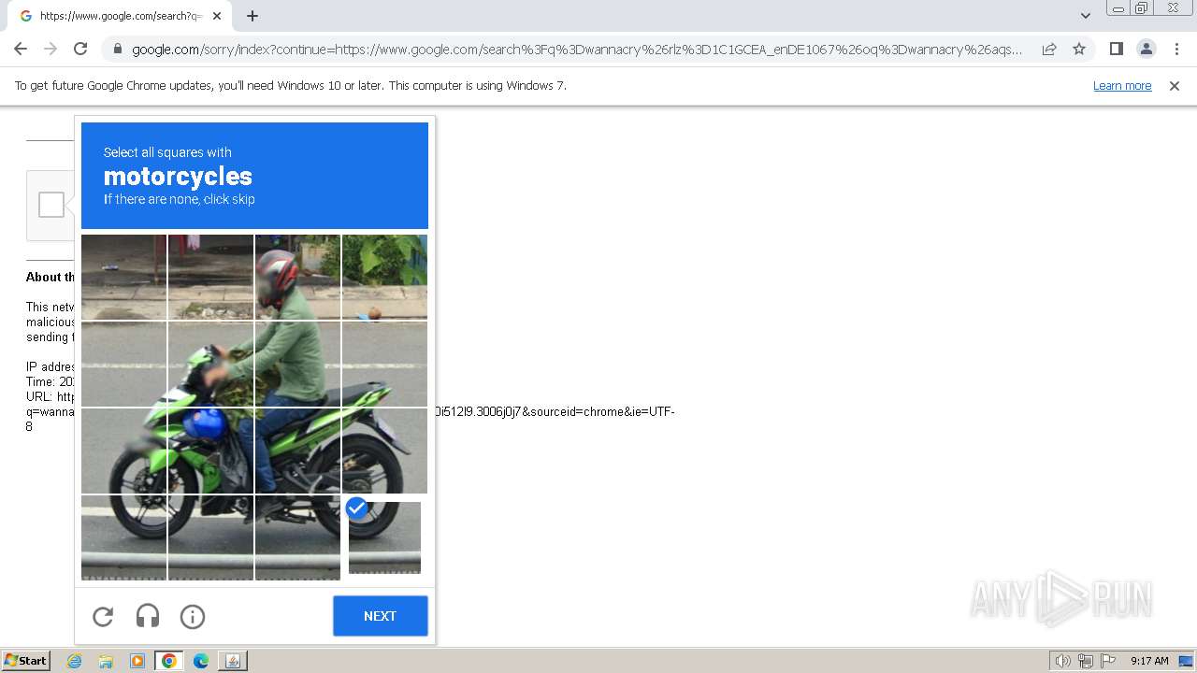1197x673 pixels.
Task: Dismiss the Chrome update notification bar
Action: pyautogui.click(x=1175, y=86)
